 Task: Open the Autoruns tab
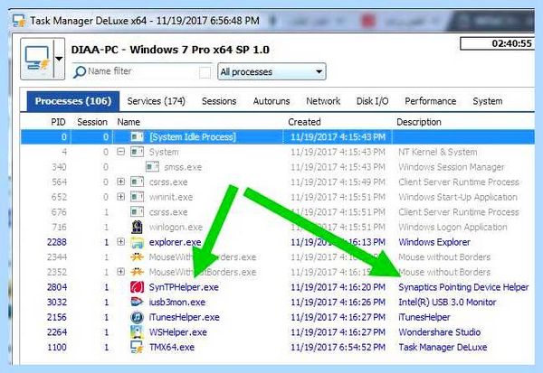tap(271, 101)
